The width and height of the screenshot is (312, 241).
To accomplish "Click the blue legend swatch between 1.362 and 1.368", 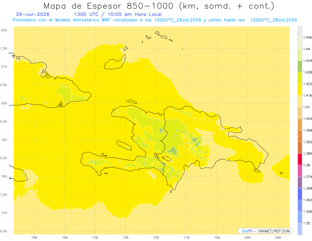I will coord(300,194).
